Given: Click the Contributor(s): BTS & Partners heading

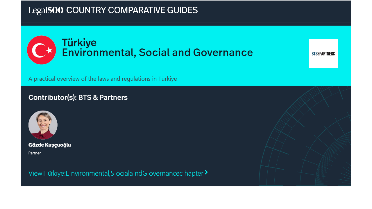Looking at the screenshot, I should pos(78,98).
